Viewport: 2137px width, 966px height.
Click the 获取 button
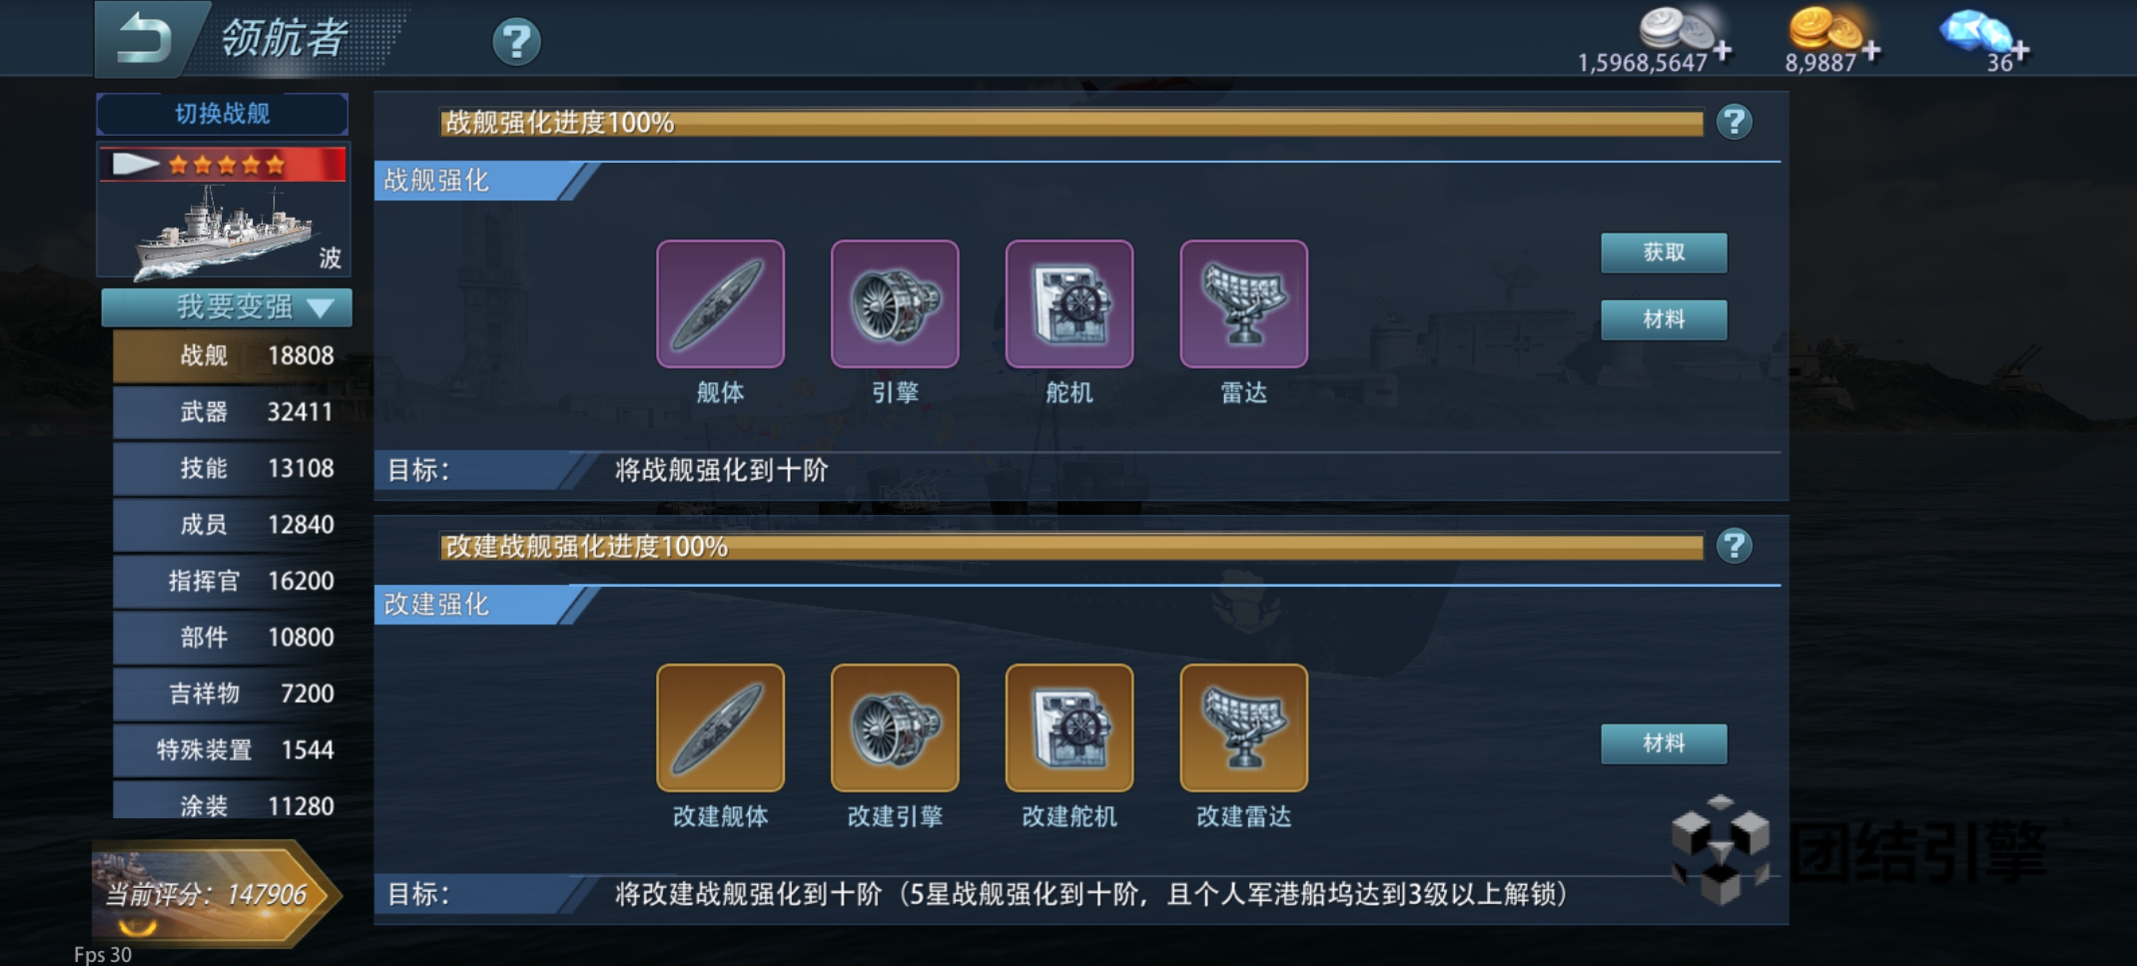click(x=1663, y=252)
